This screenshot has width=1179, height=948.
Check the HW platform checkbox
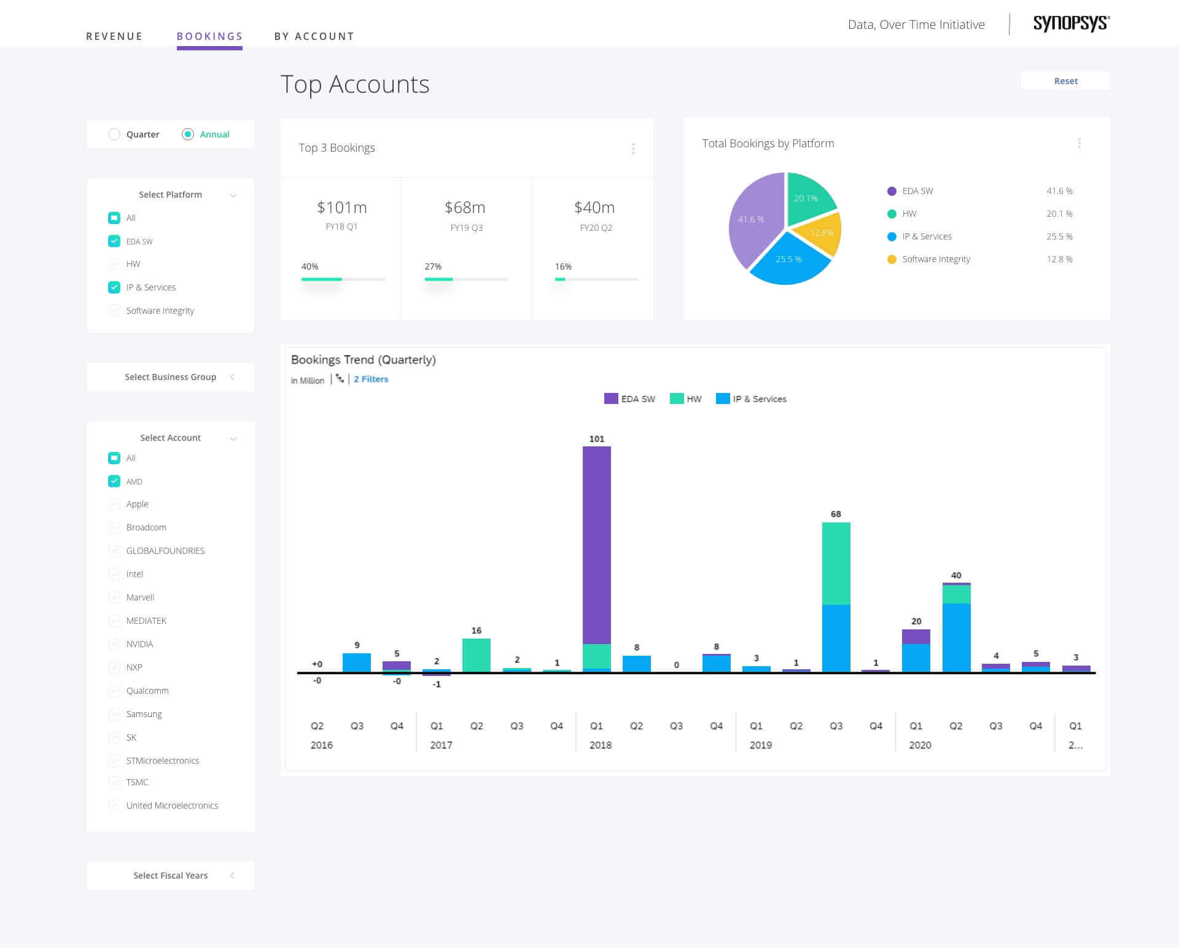(x=114, y=264)
